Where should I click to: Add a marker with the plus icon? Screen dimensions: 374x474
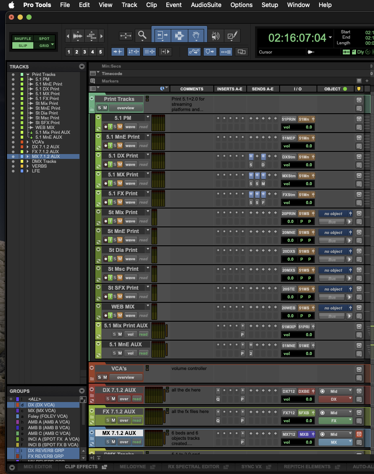tap(367, 81)
